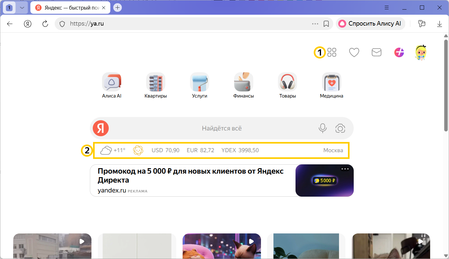Bookmark this page with bookmark icon
Image resolution: width=449 pixels, height=259 pixels.
[x=326, y=24]
